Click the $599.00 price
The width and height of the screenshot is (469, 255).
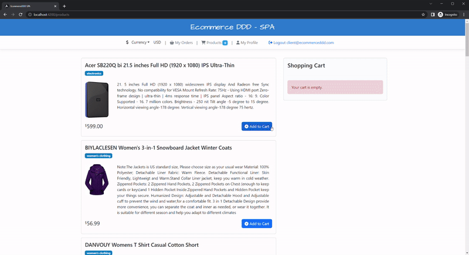coord(94,126)
